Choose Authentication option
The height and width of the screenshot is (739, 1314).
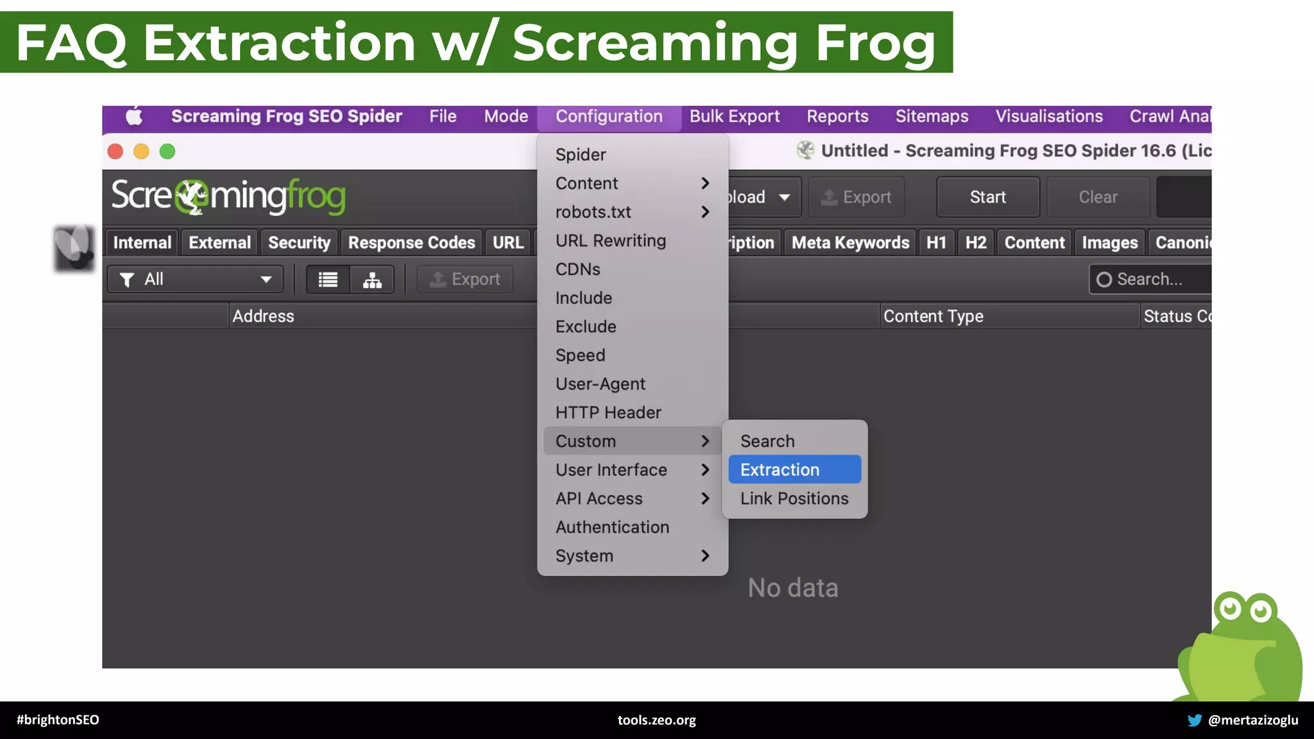(x=632, y=527)
